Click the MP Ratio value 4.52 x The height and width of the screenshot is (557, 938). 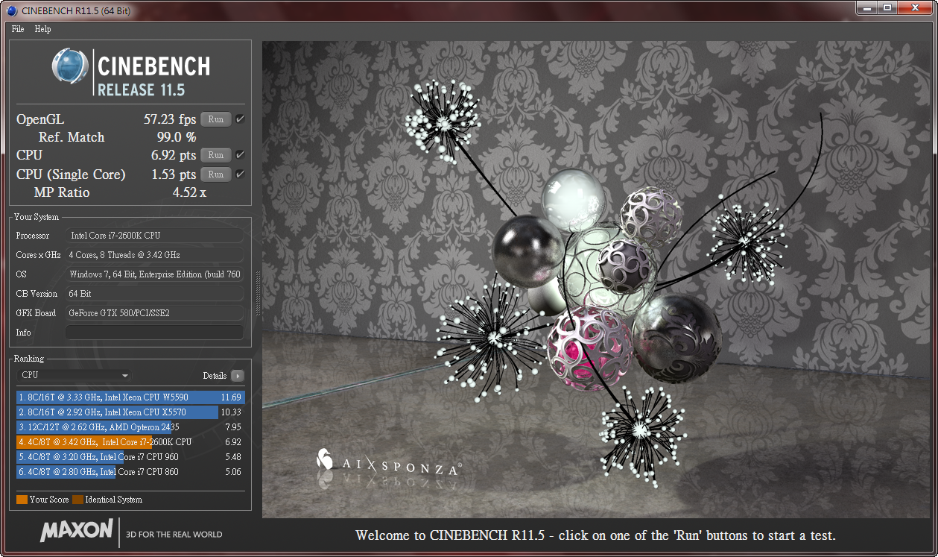(x=189, y=192)
